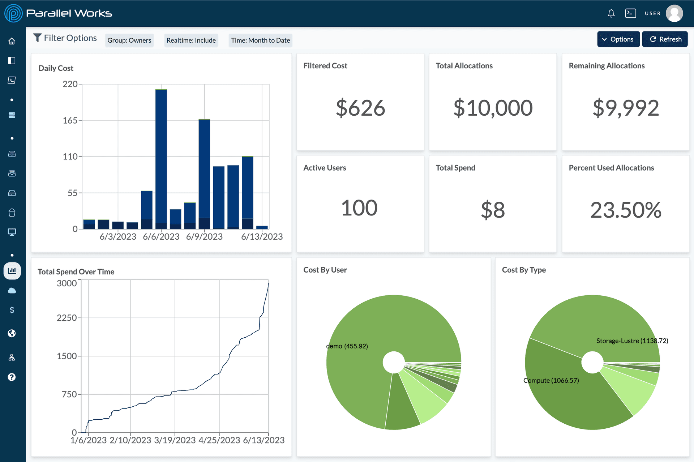
Task: Click the notification bell icon
Action: [x=611, y=13]
